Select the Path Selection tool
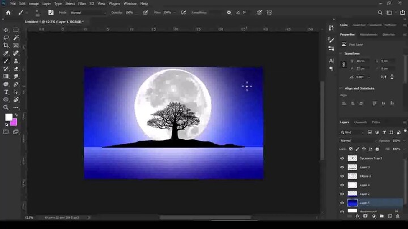Viewport: 408px width, 229px height. (x=16, y=92)
